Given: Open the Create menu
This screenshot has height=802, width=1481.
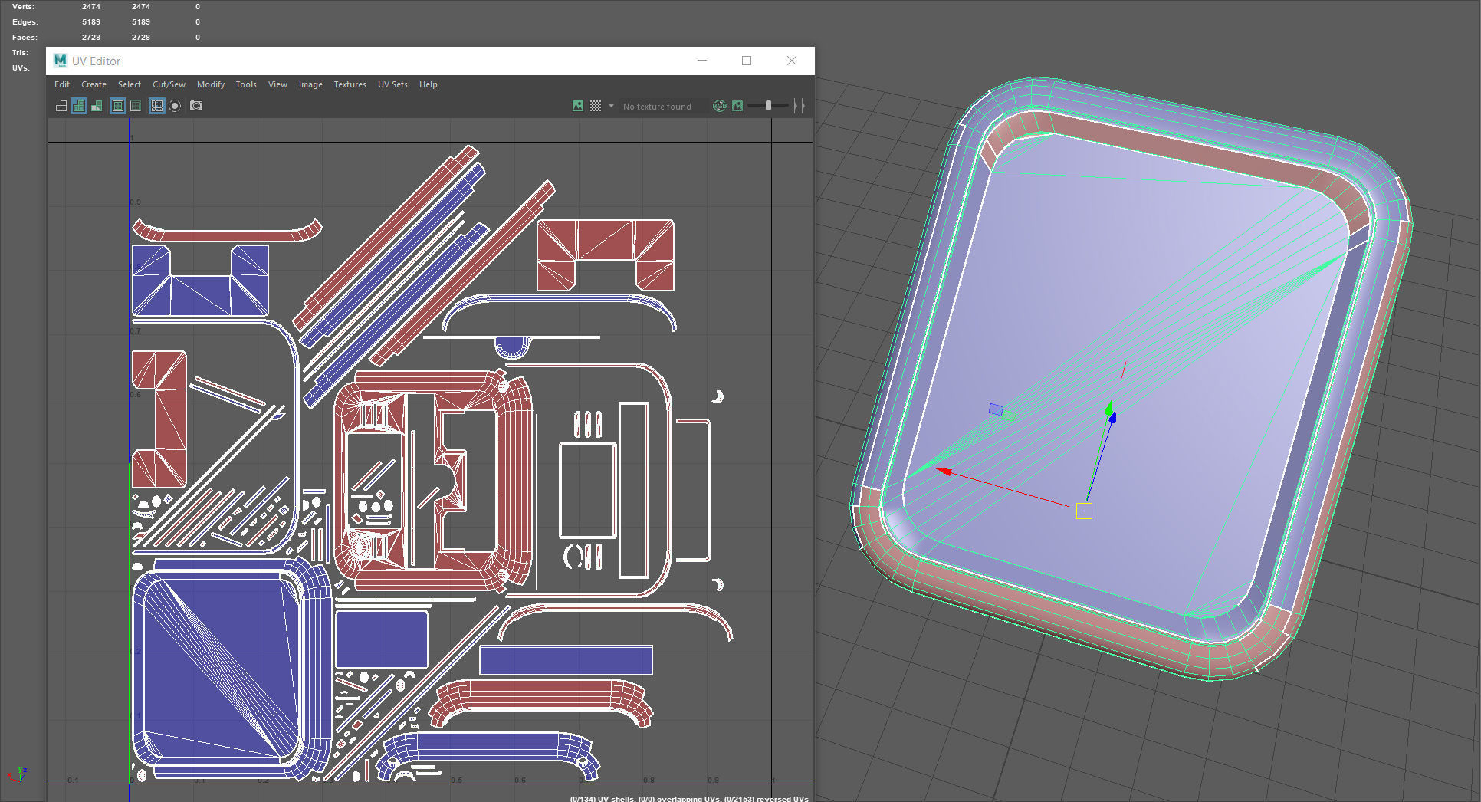Looking at the screenshot, I should [94, 84].
